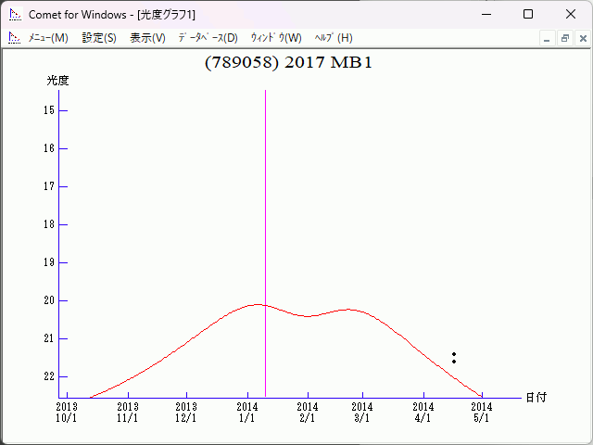The width and height of the screenshot is (593, 445).
Task: Minimize the inner light graph window
Action: click(547, 38)
